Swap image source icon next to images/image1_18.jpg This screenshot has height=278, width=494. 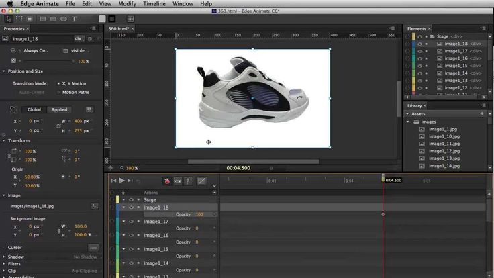coord(94,206)
